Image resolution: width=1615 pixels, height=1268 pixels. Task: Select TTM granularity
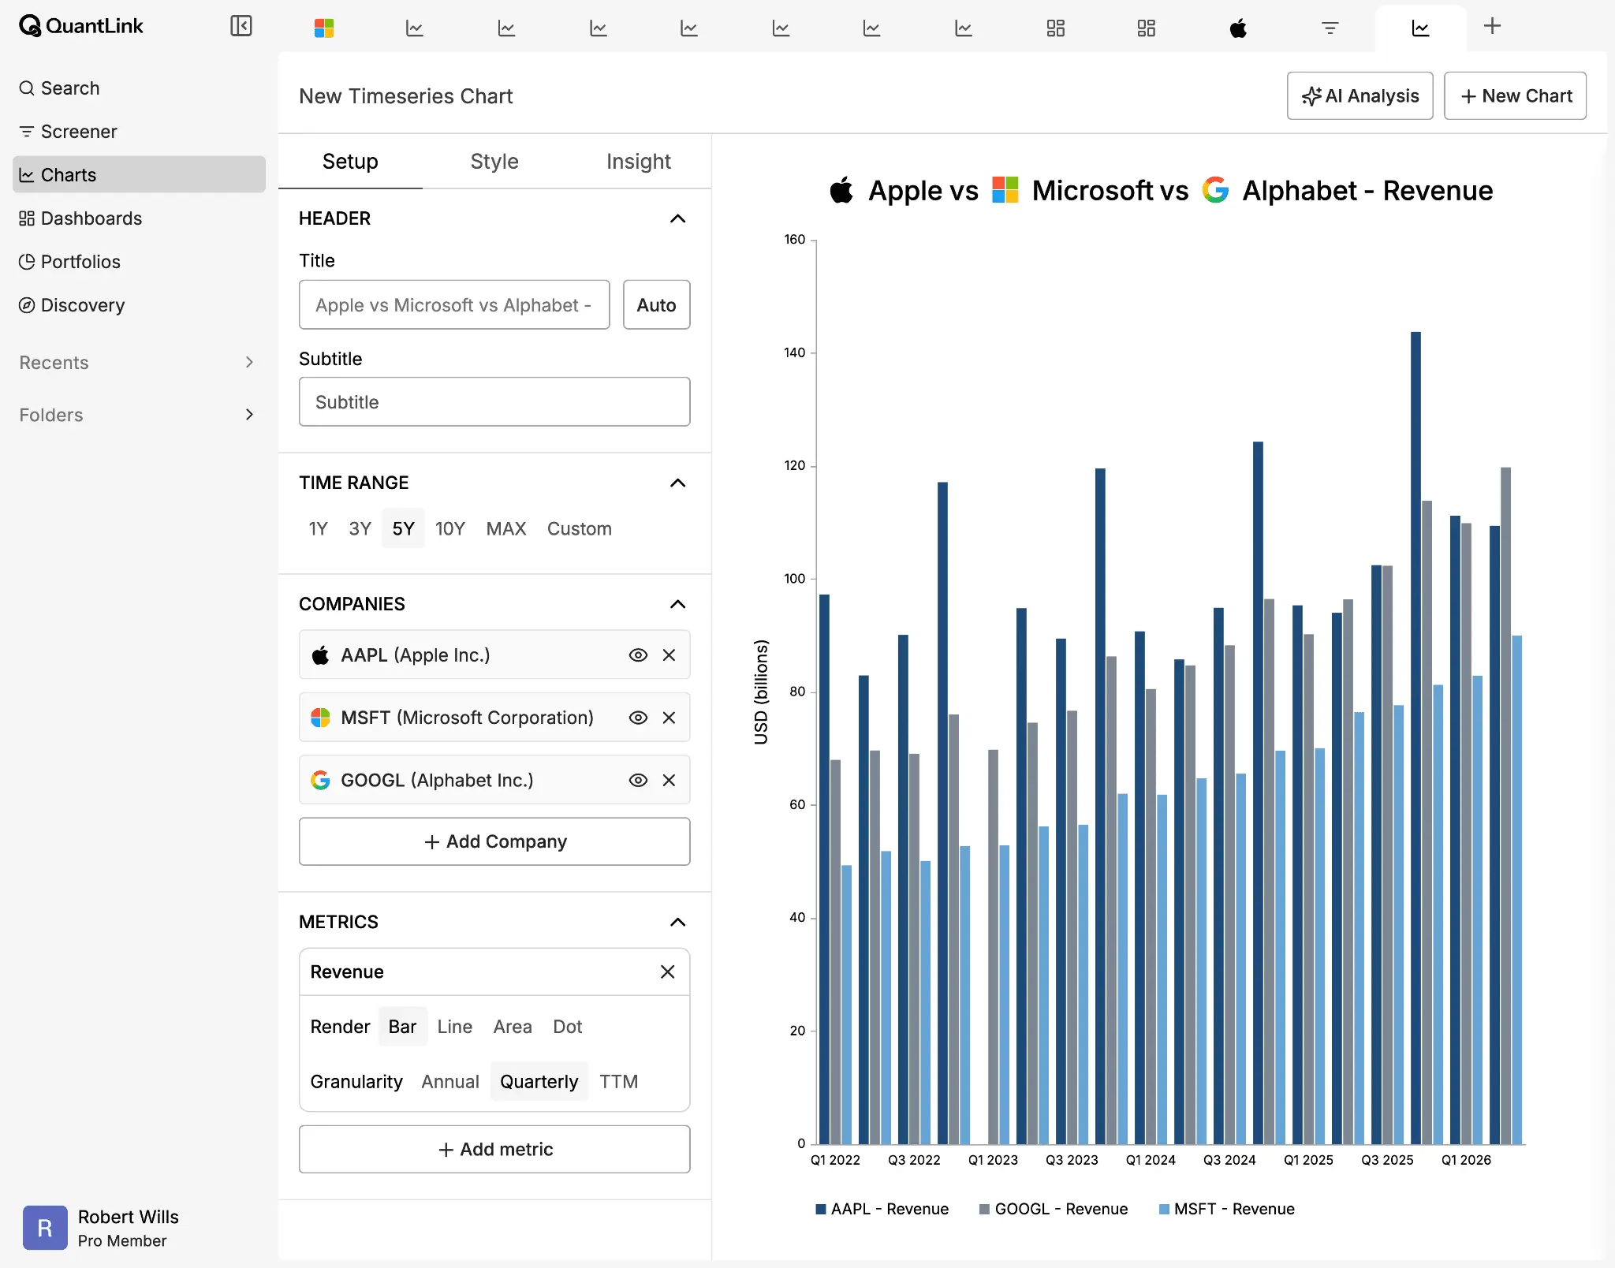pos(619,1082)
